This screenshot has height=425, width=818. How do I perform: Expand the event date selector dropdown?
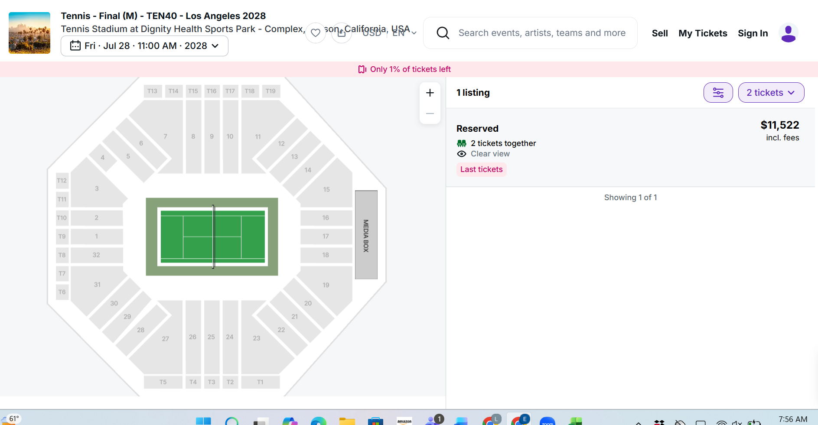(144, 46)
